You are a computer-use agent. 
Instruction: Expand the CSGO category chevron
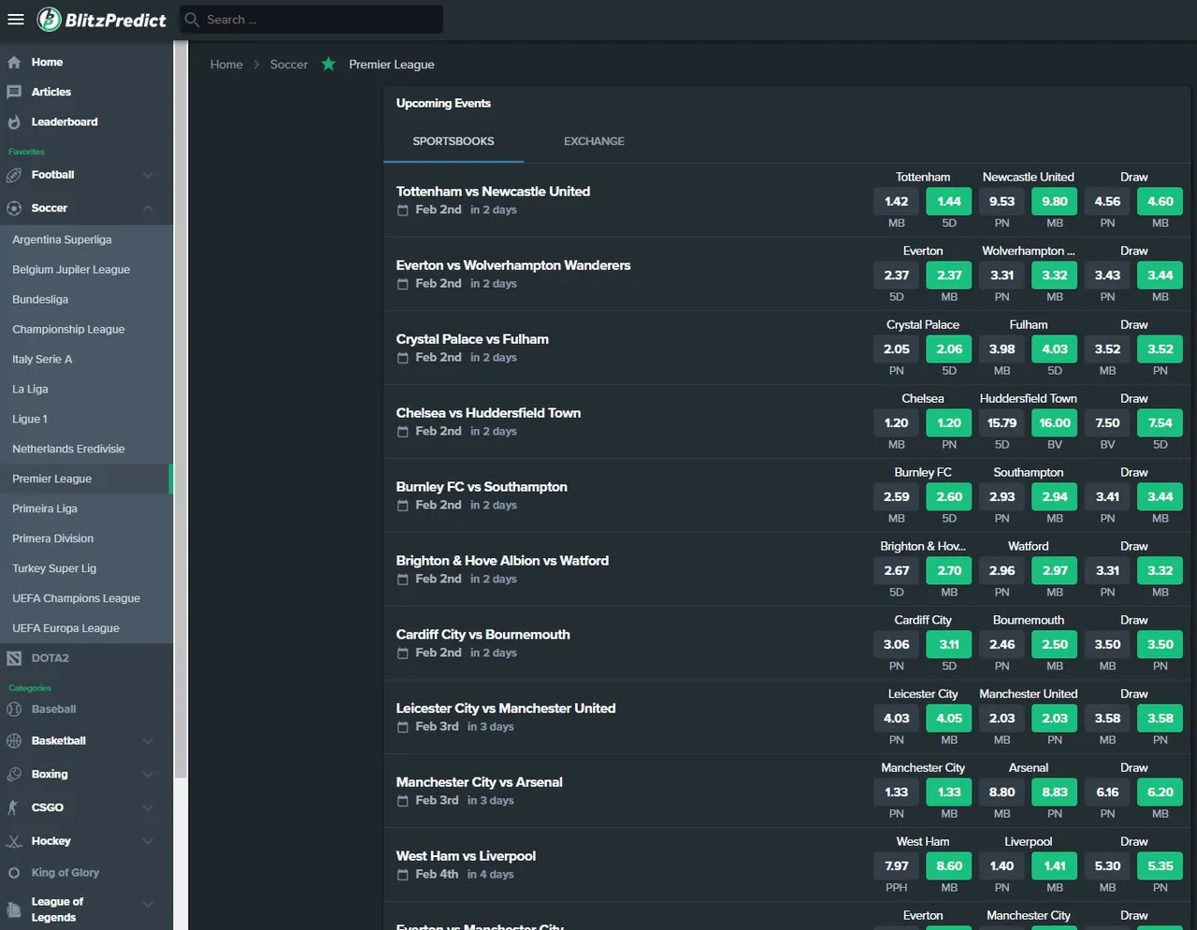coord(148,808)
